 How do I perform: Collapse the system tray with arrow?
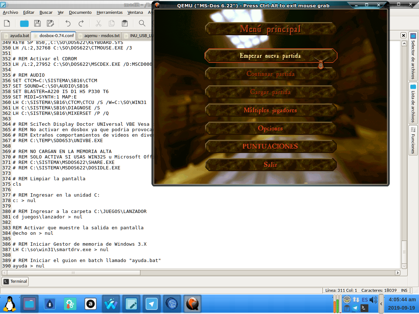[381, 304]
